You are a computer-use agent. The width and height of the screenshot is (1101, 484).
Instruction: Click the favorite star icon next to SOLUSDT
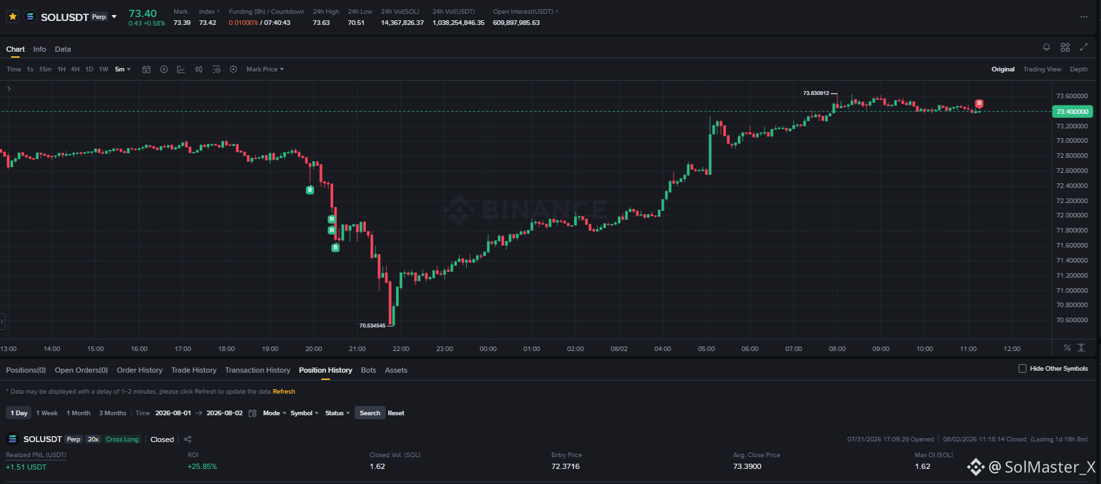coord(12,16)
